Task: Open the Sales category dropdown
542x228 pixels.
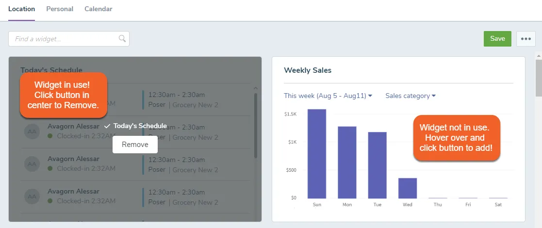Action: [x=411, y=96]
